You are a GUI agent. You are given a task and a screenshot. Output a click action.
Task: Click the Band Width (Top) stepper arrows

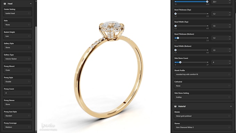230,26
